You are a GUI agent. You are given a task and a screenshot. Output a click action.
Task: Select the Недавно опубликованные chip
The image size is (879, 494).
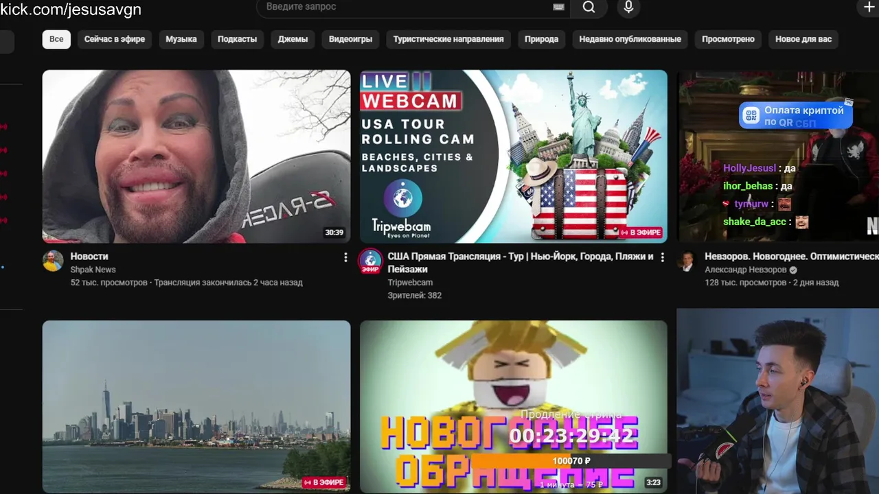tap(630, 39)
